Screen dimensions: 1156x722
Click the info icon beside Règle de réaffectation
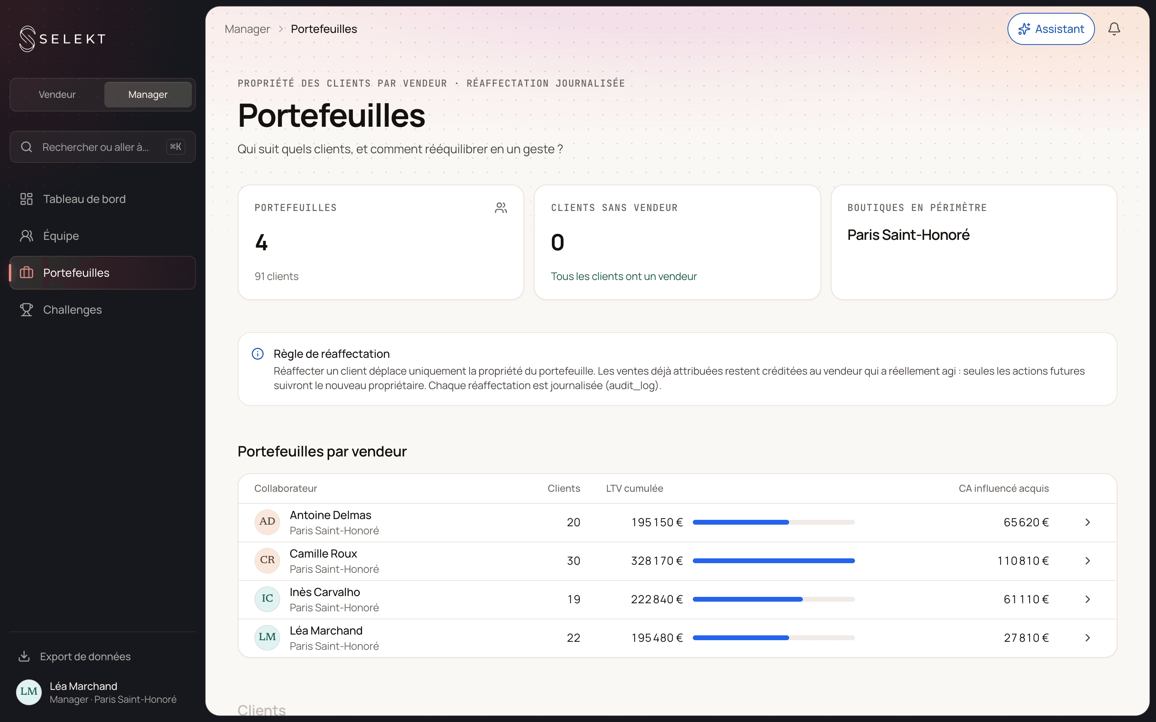(257, 354)
